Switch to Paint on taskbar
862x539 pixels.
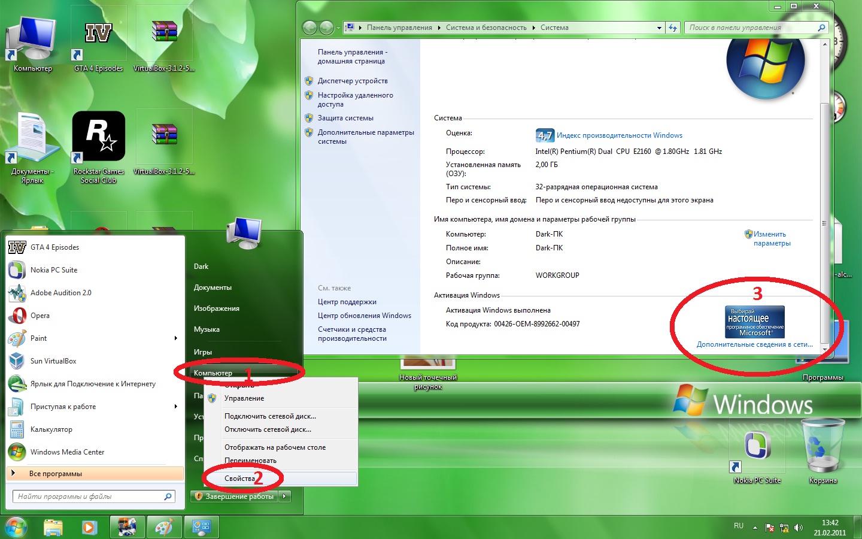pyautogui.click(x=163, y=528)
